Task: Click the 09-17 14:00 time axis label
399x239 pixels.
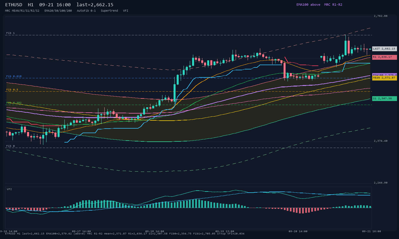Action: click(82, 231)
